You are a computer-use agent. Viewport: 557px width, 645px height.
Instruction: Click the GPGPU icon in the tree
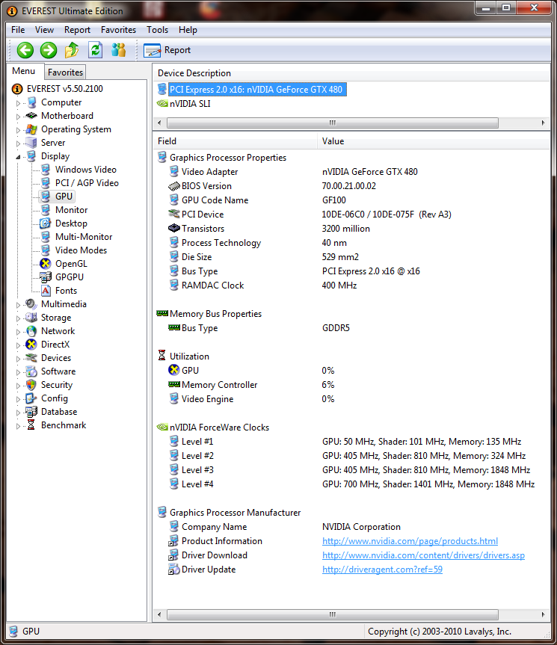(x=46, y=277)
